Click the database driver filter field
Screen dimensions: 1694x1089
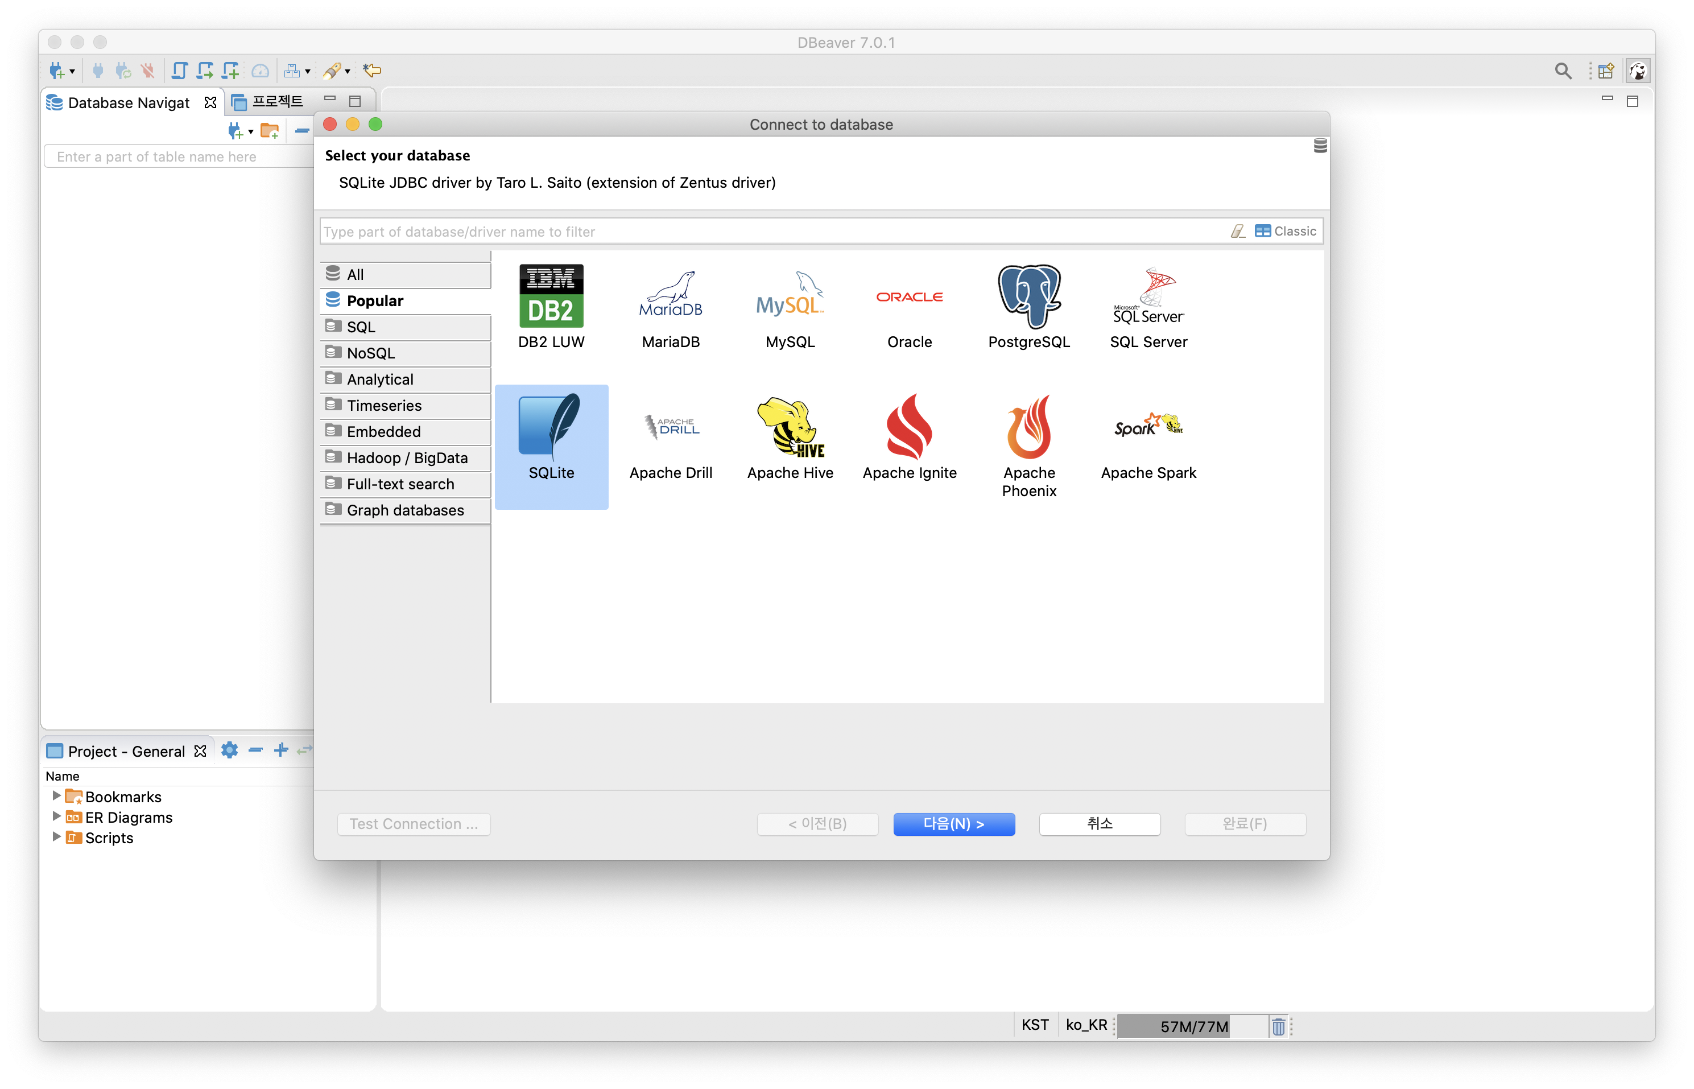tap(771, 232)
